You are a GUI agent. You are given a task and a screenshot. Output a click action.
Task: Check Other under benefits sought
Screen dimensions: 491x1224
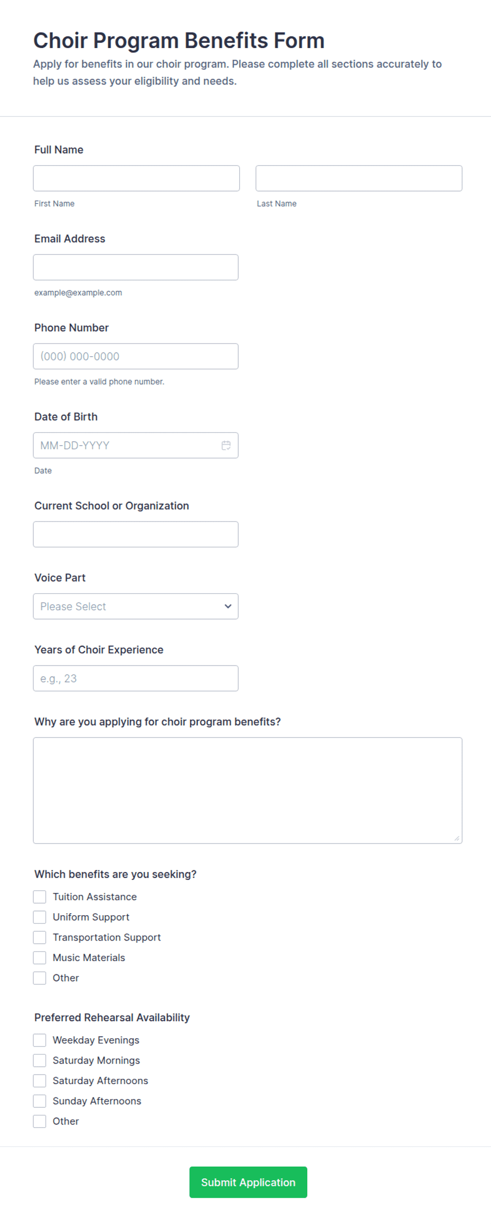coord(40,978)
